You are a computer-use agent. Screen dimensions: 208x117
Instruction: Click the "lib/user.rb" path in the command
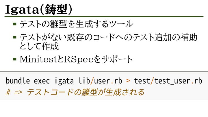coord(100,81)
